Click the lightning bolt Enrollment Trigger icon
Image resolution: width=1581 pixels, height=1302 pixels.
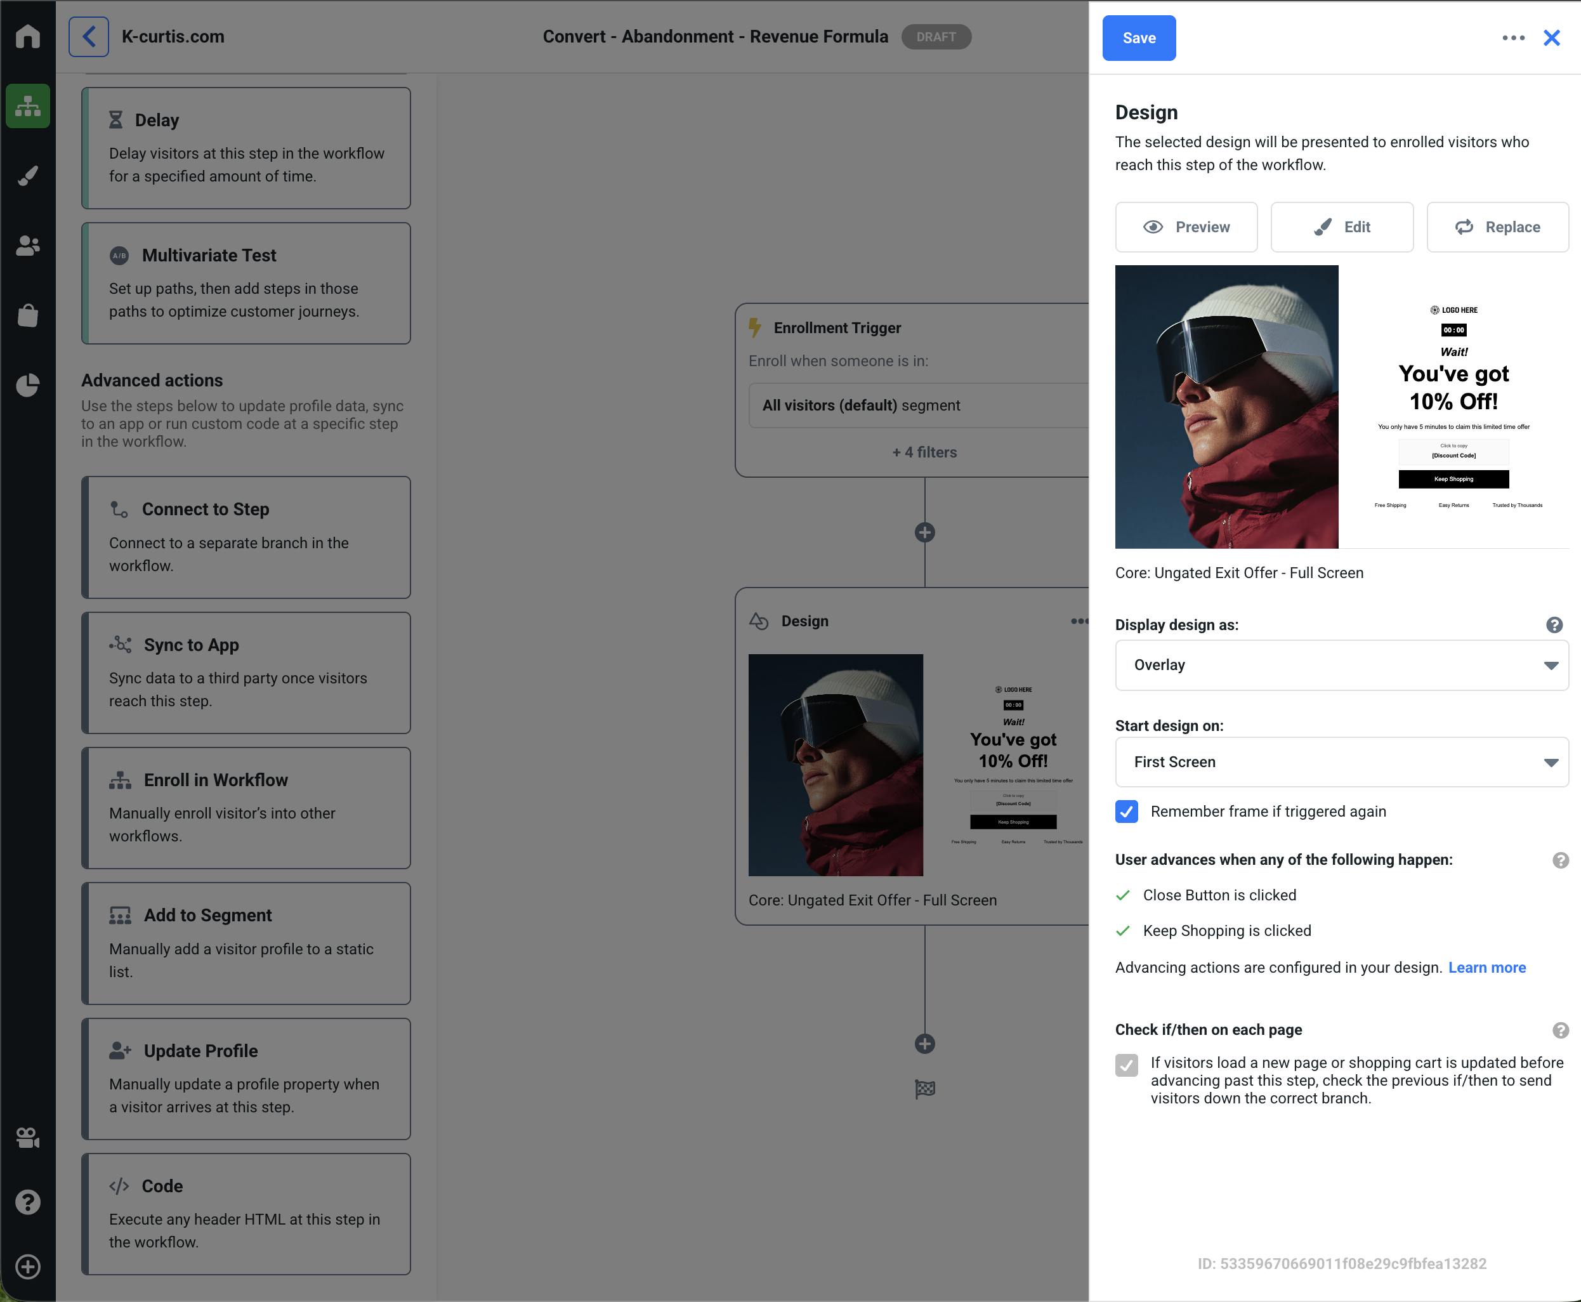point(755,328)
